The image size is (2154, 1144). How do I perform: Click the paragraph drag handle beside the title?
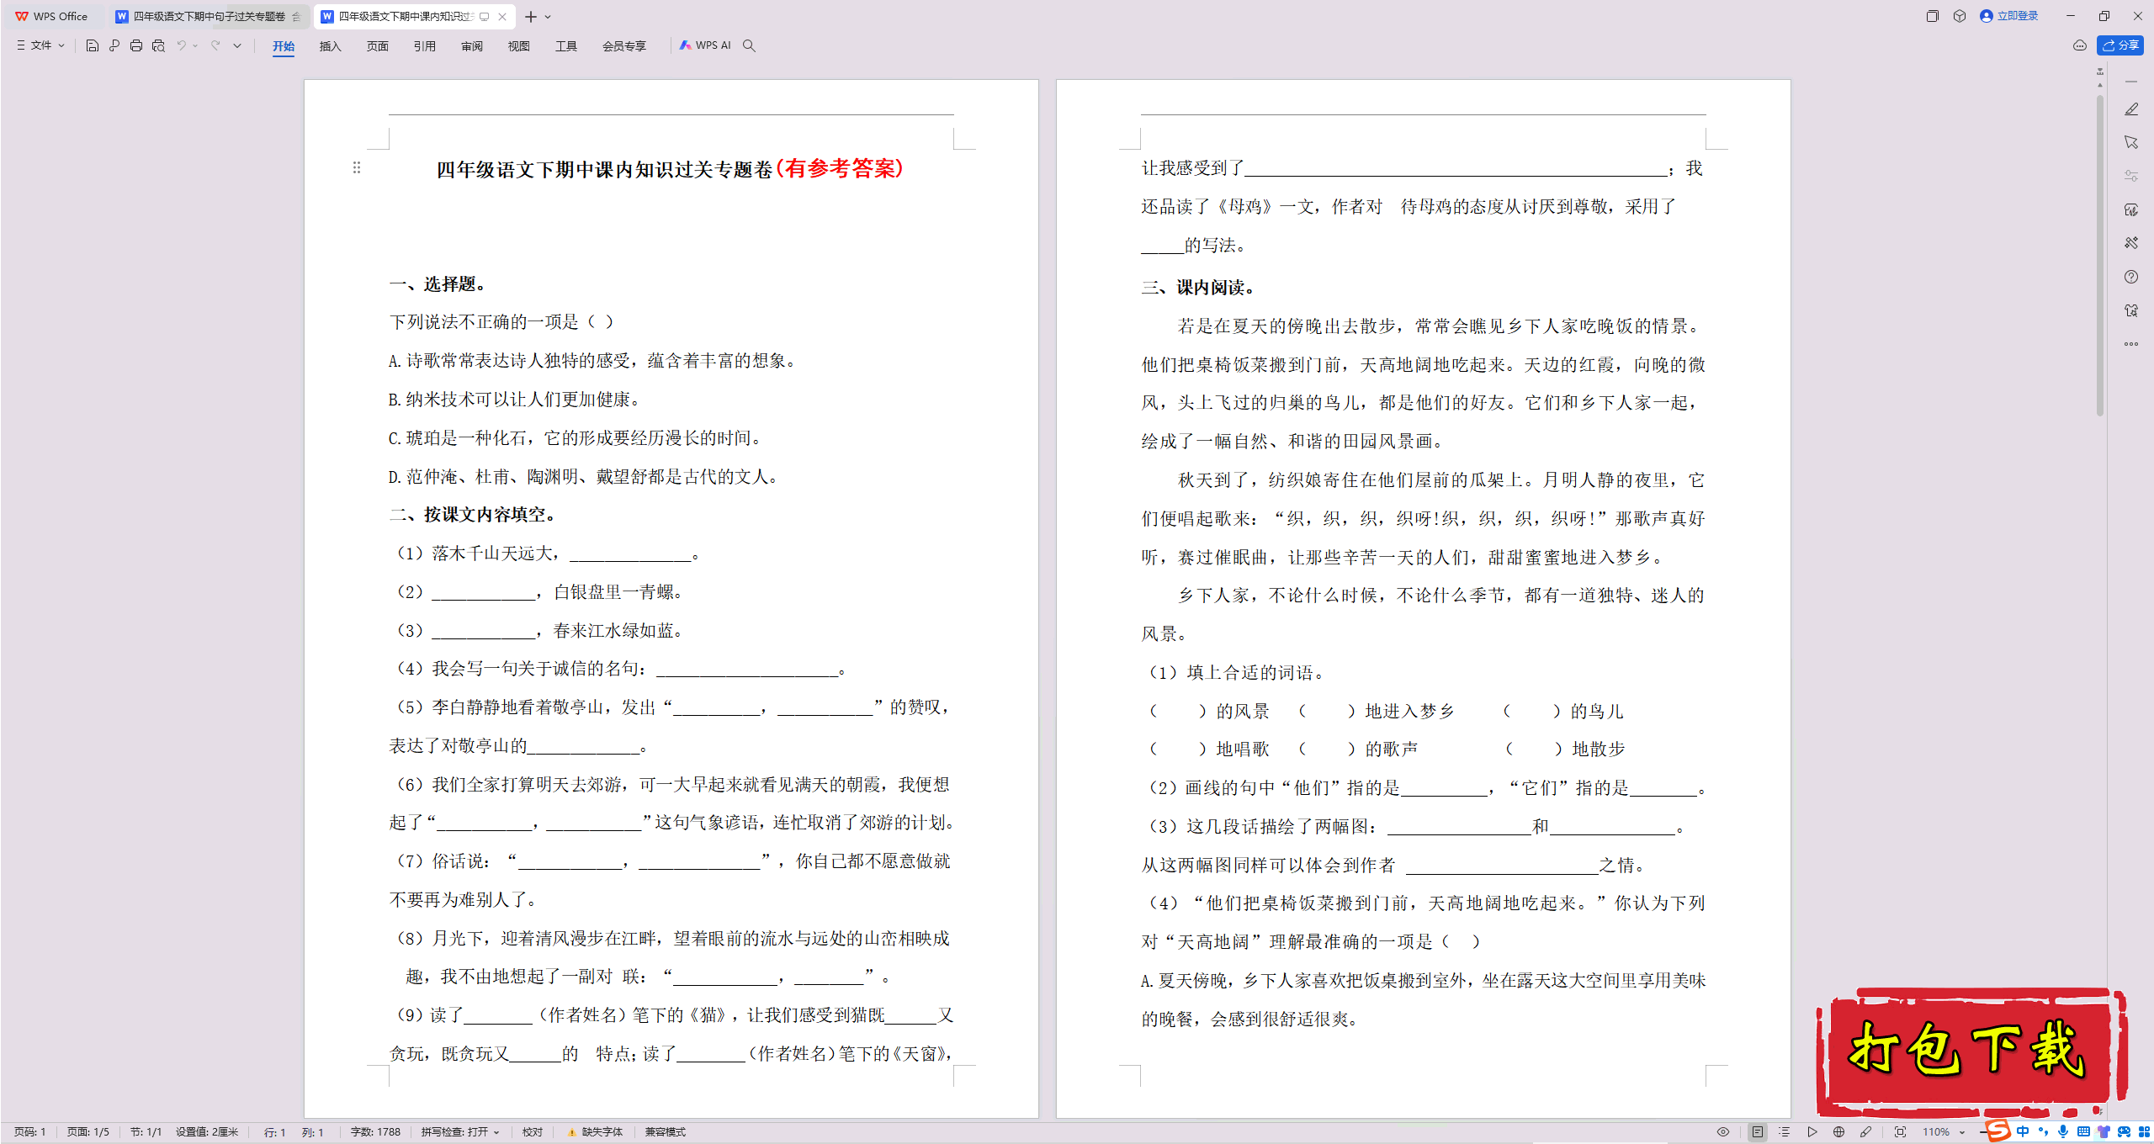click(357, 167)
